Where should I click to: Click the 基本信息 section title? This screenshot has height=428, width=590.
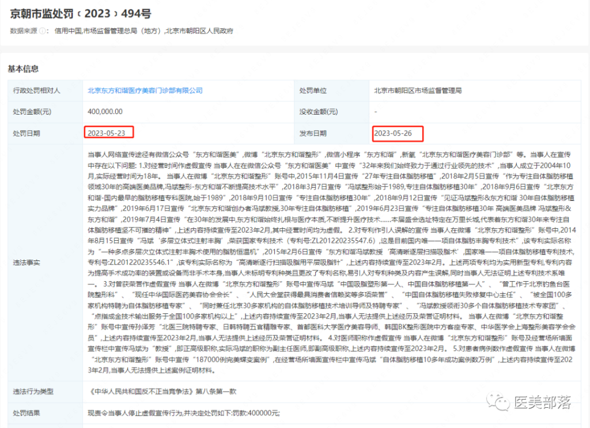point(23,69)
